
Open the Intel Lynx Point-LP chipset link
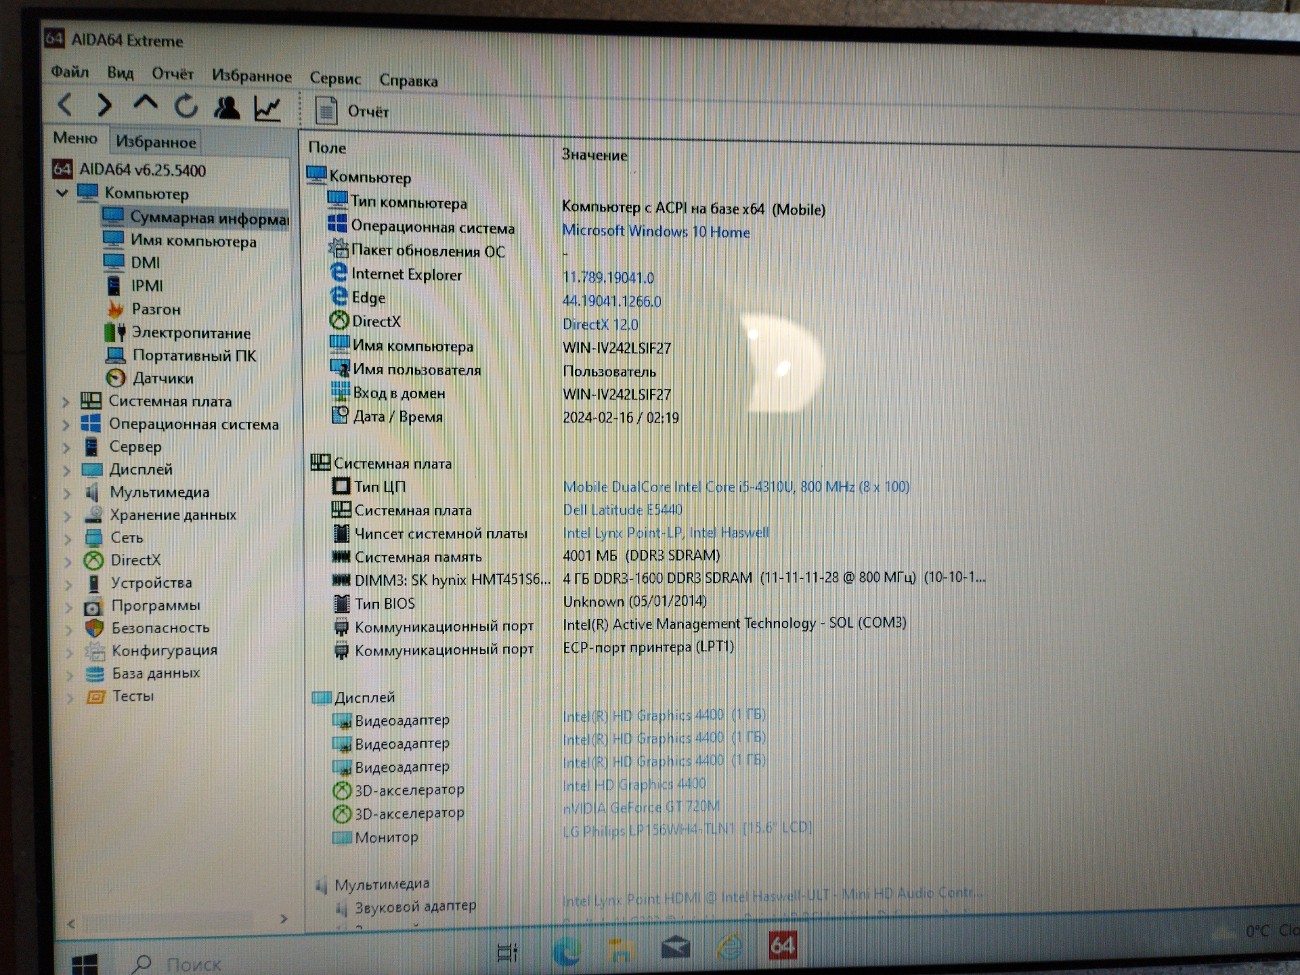click(x=666, y=533)
